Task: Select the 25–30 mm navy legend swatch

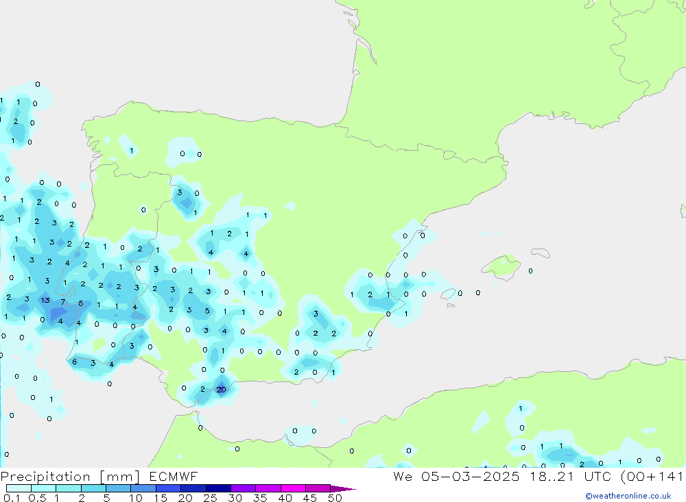Action: (x=218, y=488)
